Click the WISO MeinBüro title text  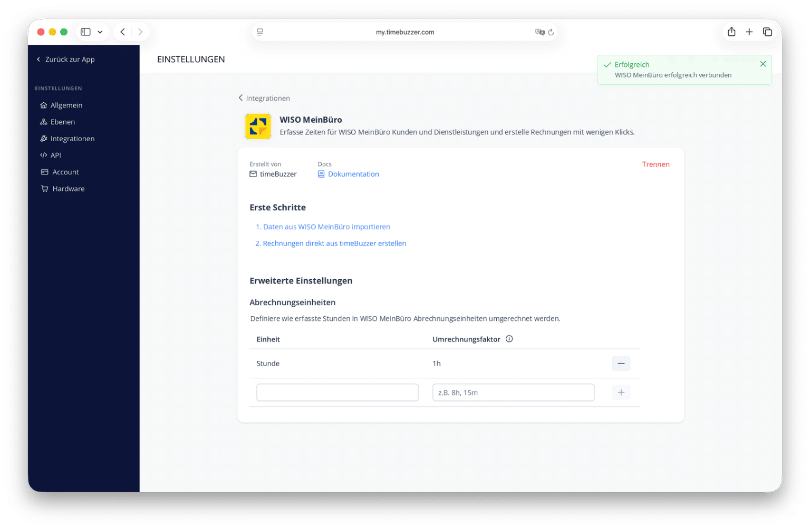pos(311,120)
